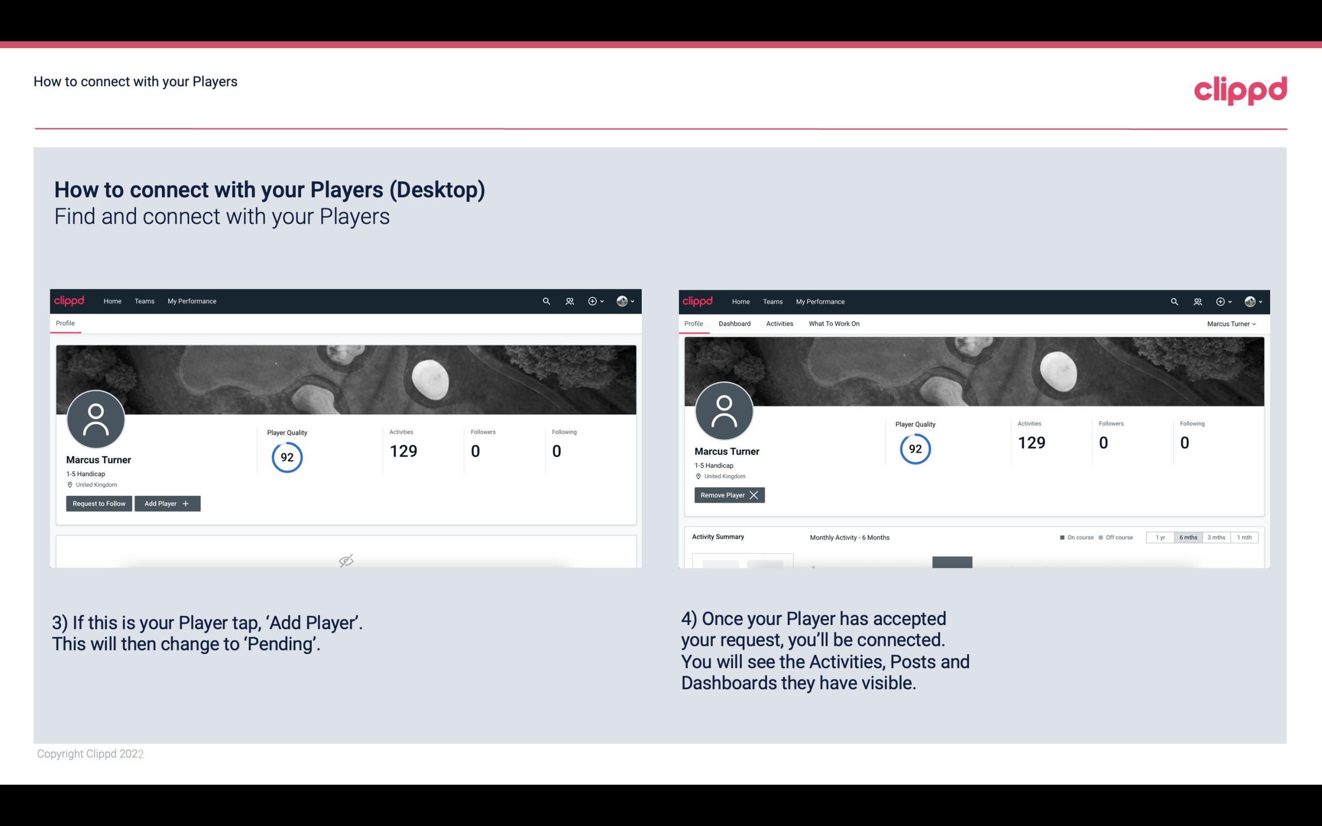Select the 'What To On' tab

coord(834,323)
